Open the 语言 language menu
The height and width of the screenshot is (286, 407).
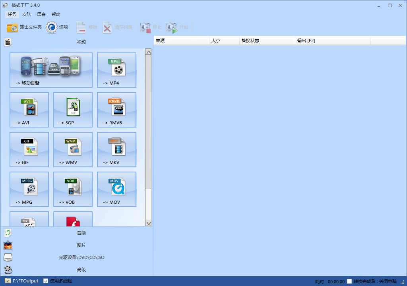[41, 14]
